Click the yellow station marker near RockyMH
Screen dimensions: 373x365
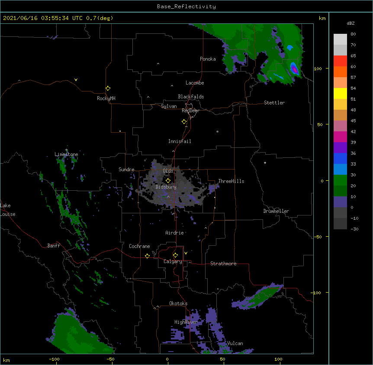[x=108, y=88]
